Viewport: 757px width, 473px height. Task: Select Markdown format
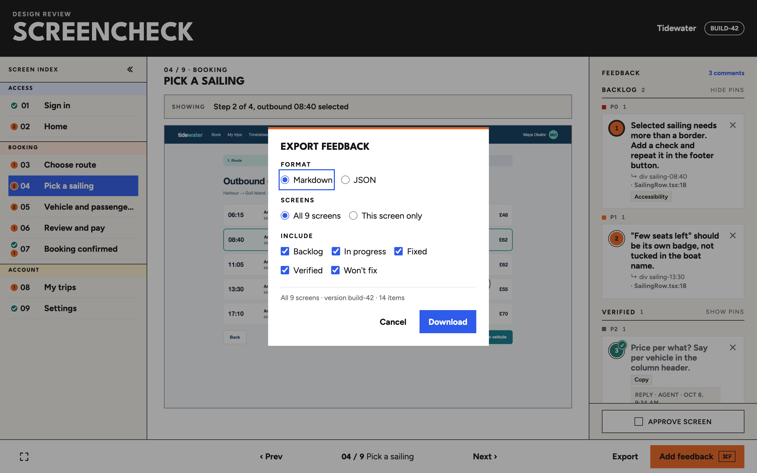[x=306, y=180]
